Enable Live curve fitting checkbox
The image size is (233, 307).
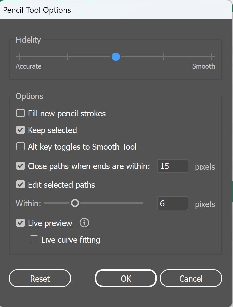pos(34,239)
